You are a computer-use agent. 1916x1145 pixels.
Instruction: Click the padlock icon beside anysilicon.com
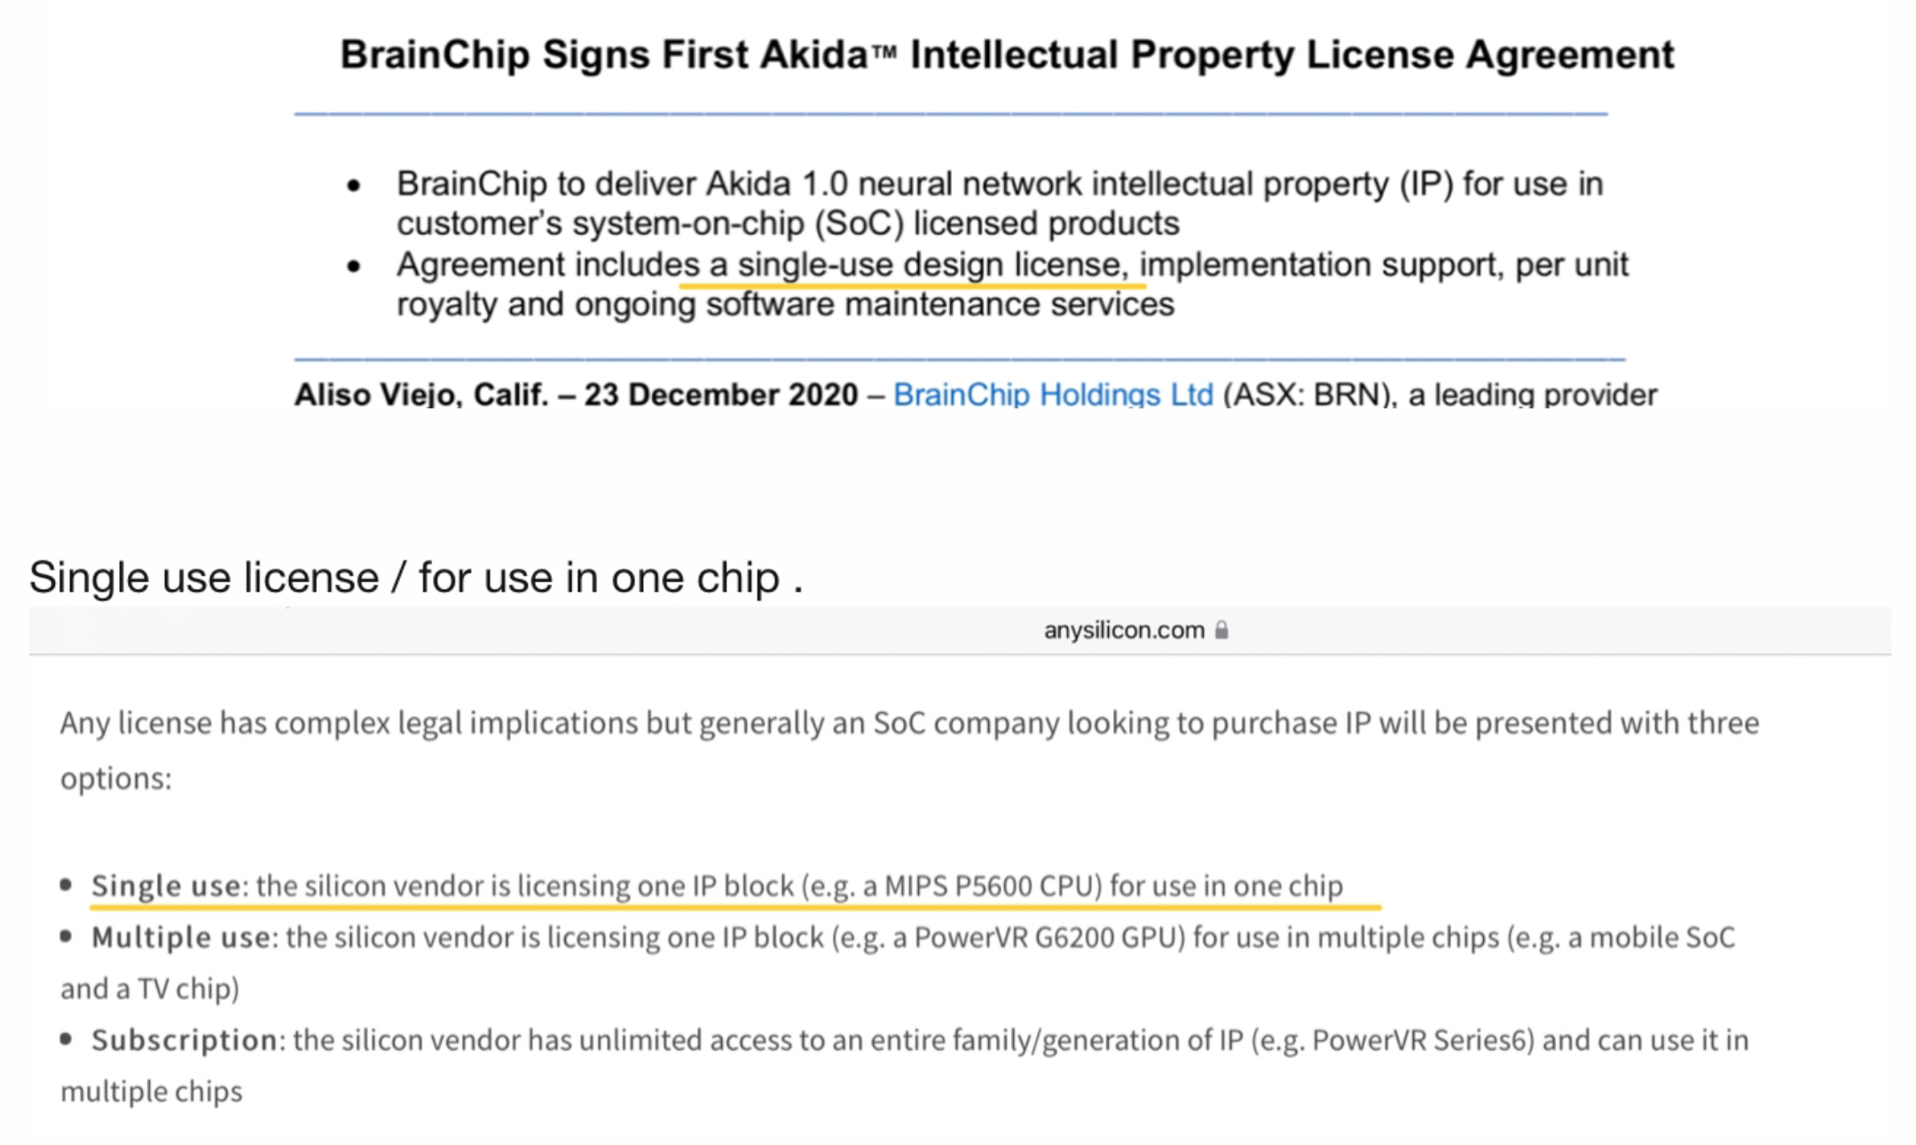(x=1221, y=630)
